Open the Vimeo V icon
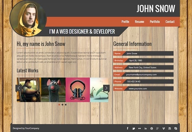This screenshot has width=192, height=132. (x=164, y=129)
